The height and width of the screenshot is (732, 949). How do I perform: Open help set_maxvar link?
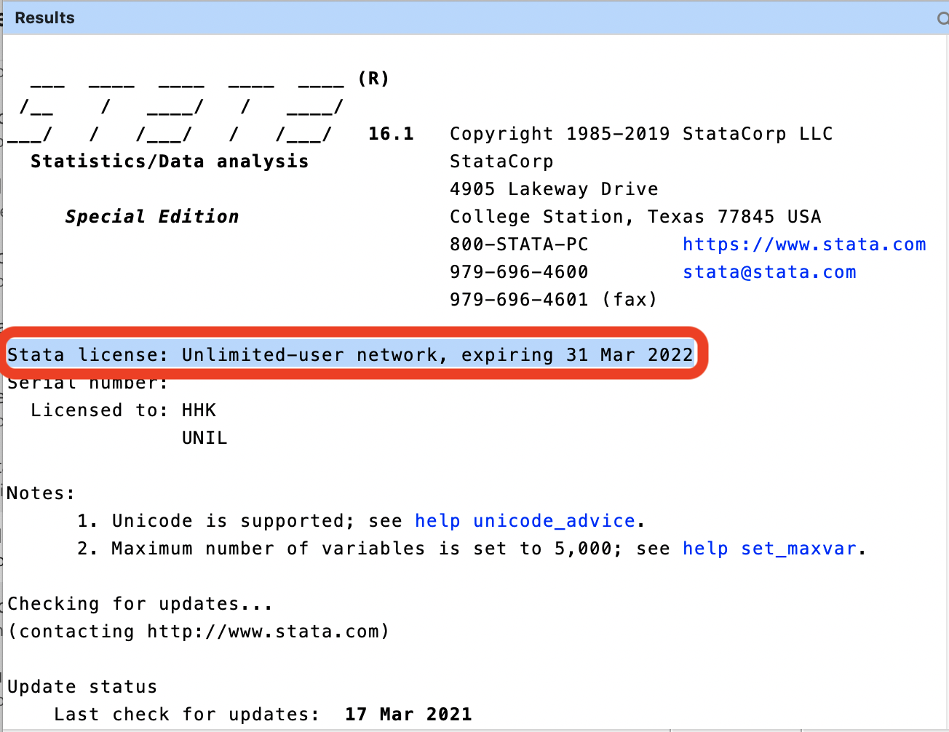769,549
